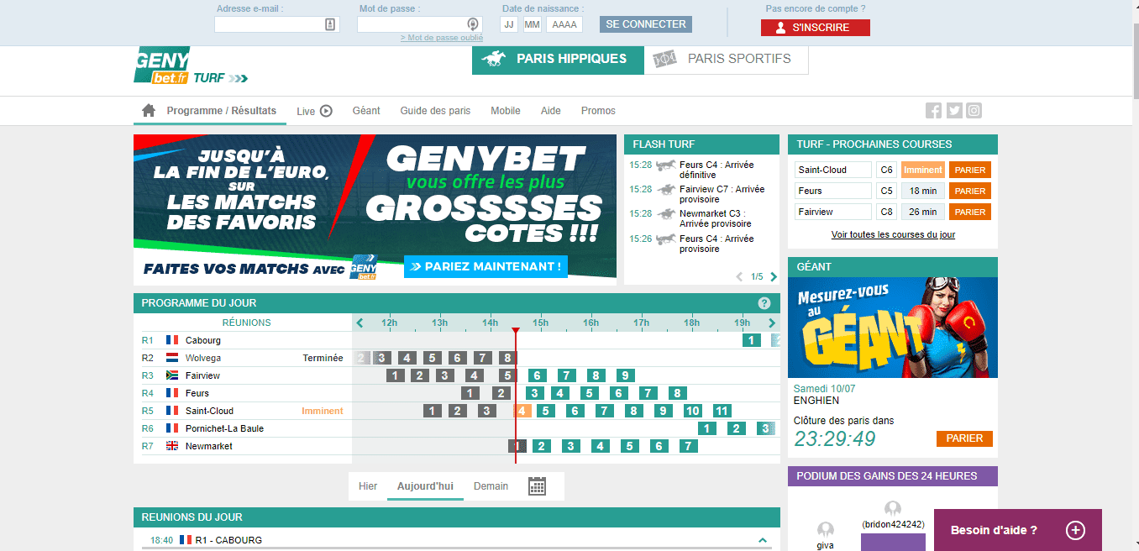Collapse the R1 - Cabourg meeting

[763, 540]
